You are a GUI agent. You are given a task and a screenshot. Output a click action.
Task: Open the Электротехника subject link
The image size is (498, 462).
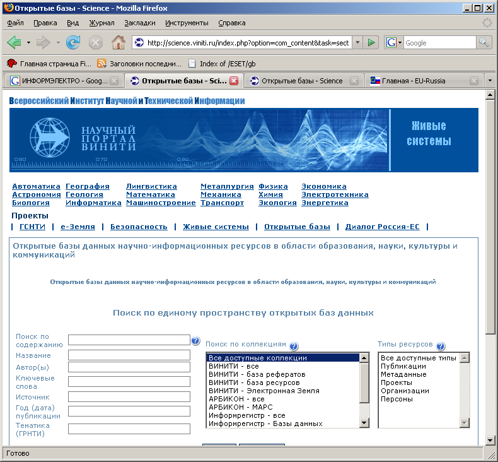click(335, 194)
